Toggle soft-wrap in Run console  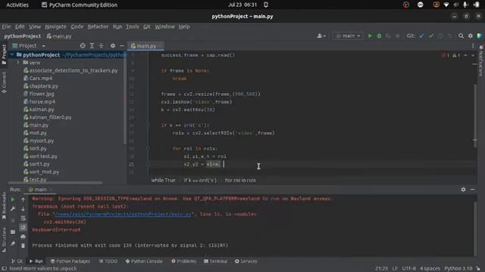(x=23, y=218)
